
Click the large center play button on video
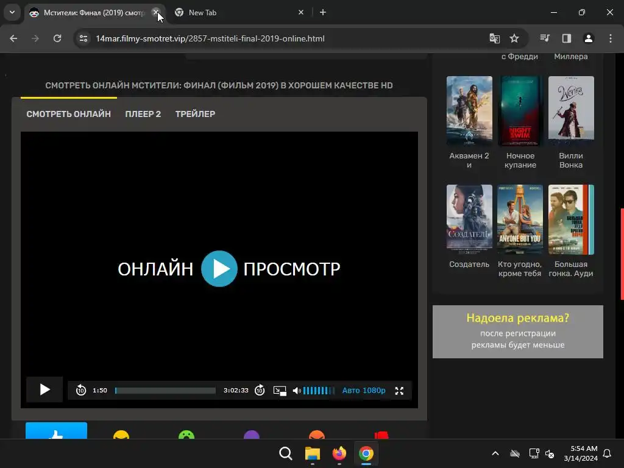coord(219,269)
